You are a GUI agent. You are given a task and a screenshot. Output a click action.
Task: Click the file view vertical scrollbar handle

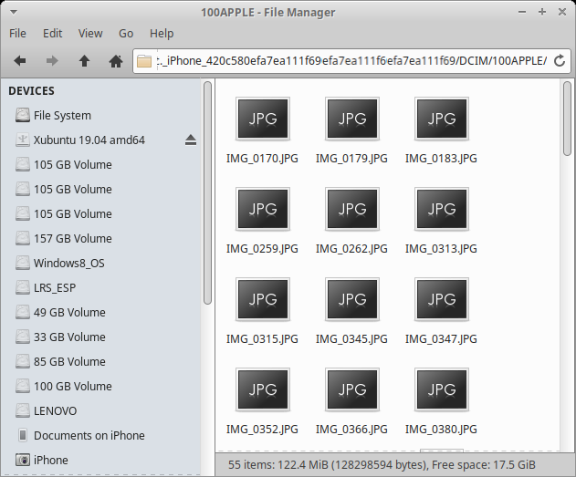coord(567,119)
